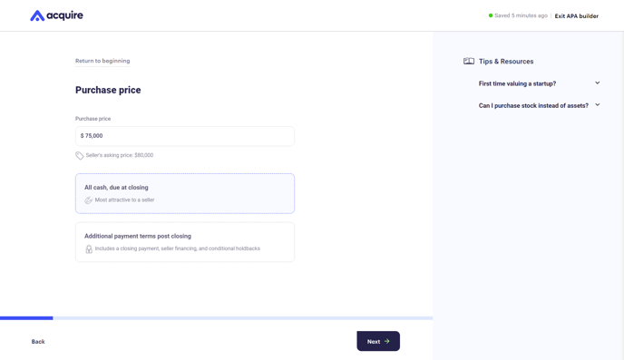Select All cash, due at closing option
This screenshot has height=360, width=624.
pyautogui.click(x=185, y=193)
